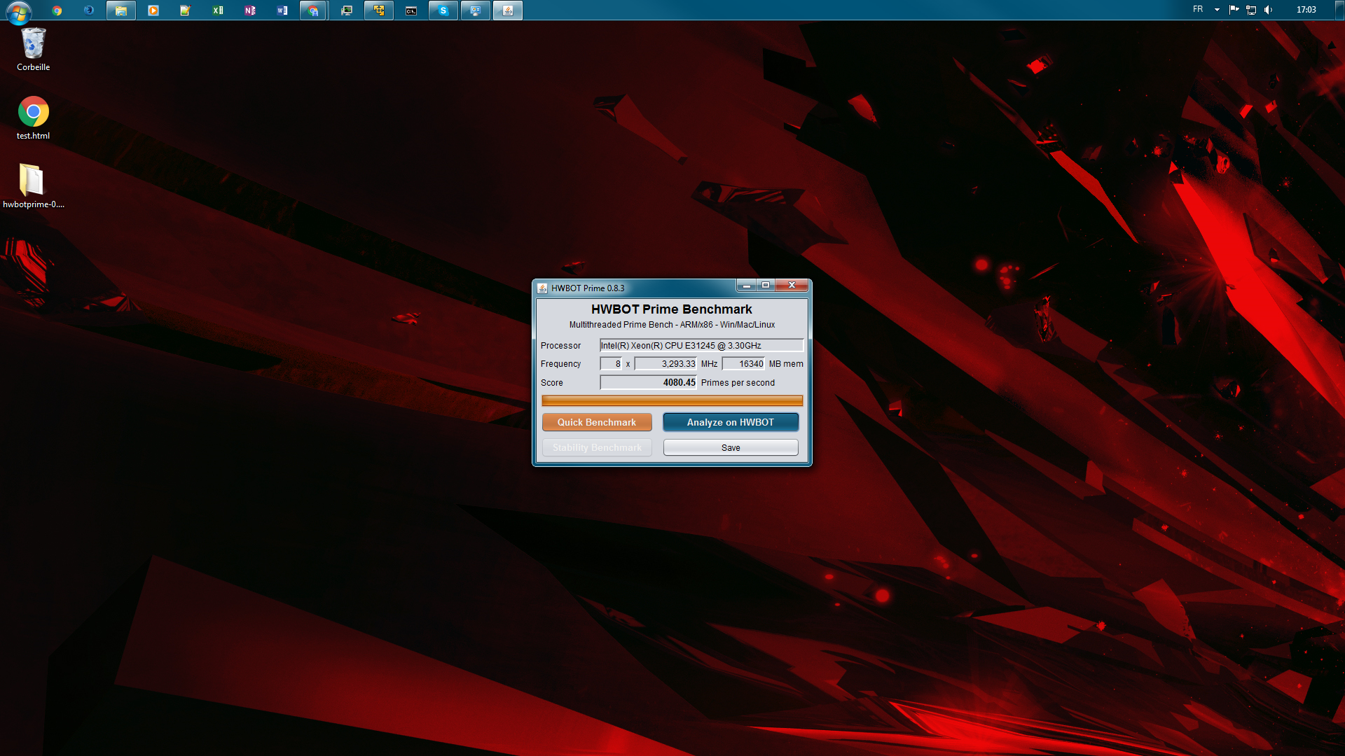
Task: Click the memory field showing 16340
Action: pyautogui.click(x=743, y=364)
